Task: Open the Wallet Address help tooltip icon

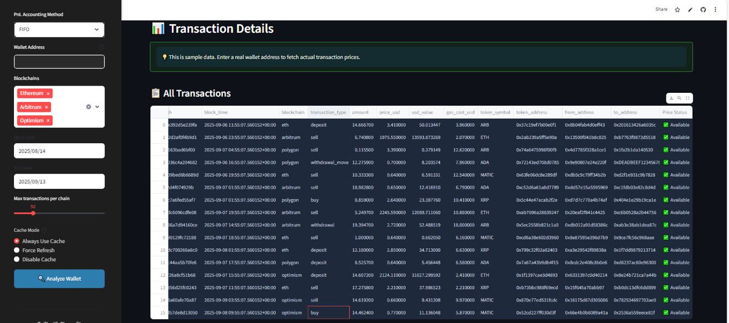Action: point(101,47)
